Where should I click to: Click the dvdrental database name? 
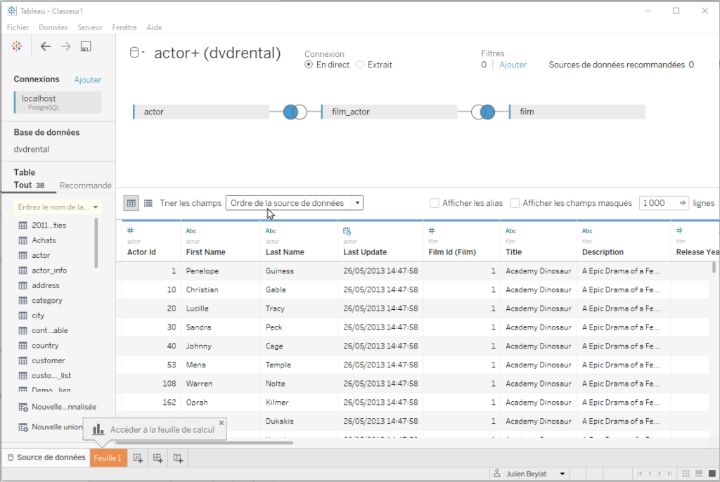click(x=32, y=149)
